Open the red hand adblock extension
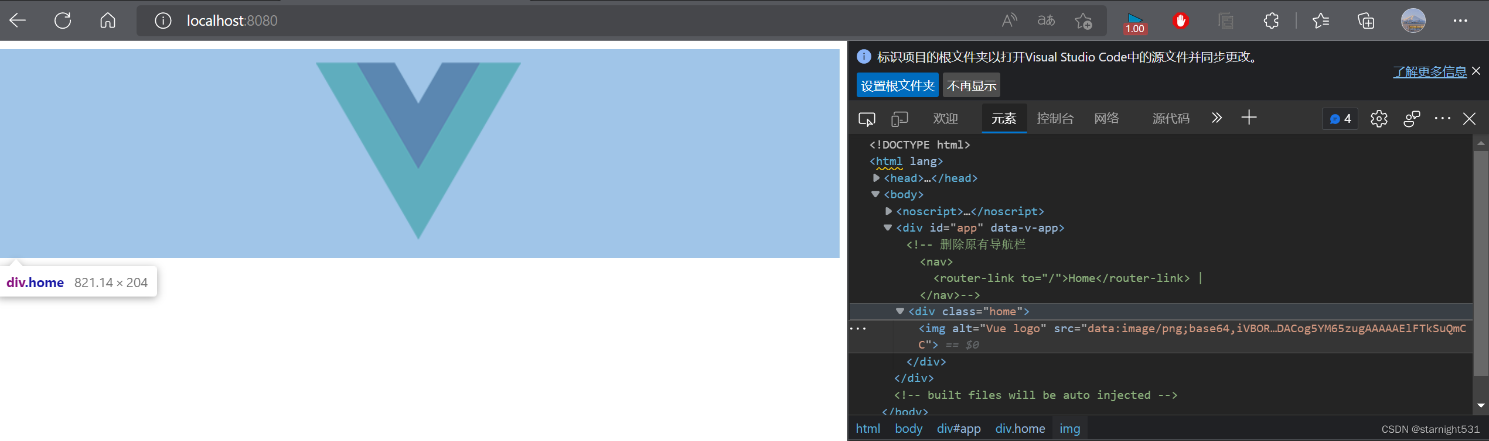 [x=1181, y=21]
